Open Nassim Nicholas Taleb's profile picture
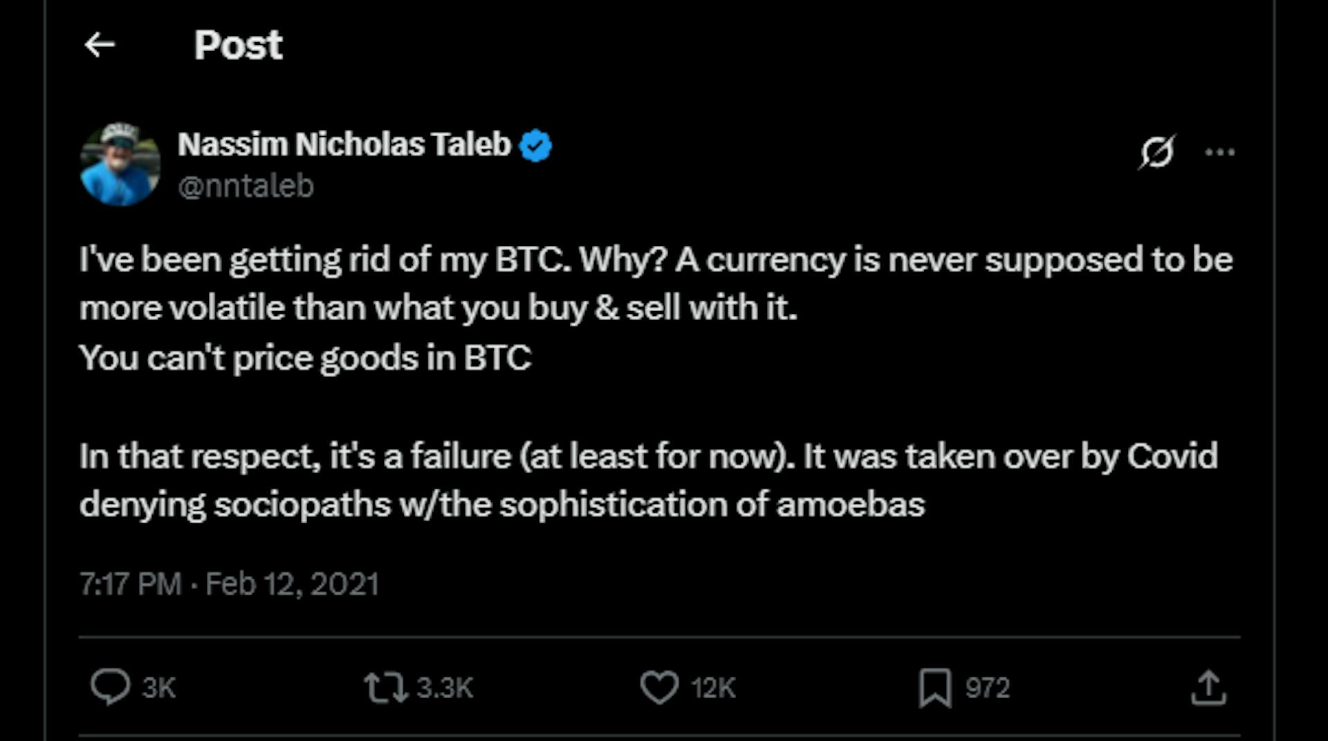 click(x=120, y=165)
